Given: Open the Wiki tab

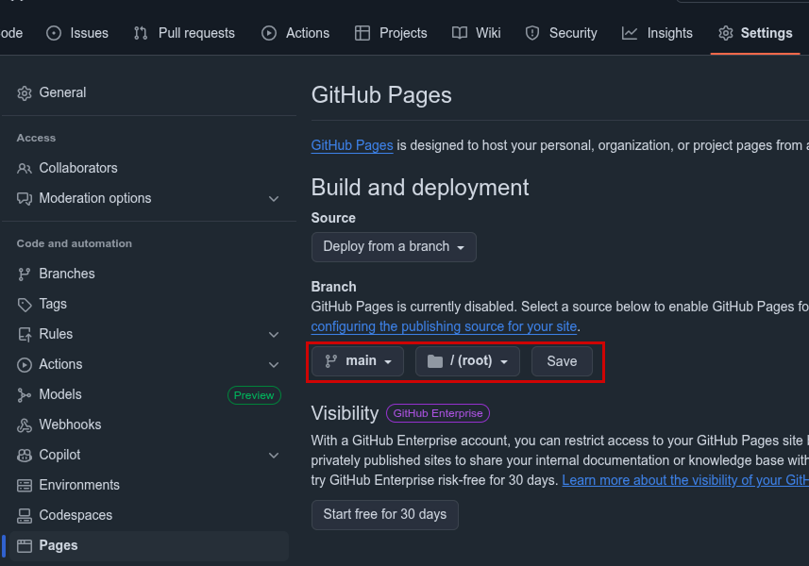Looking at the screenshot, I should click(x=476, y=33).
